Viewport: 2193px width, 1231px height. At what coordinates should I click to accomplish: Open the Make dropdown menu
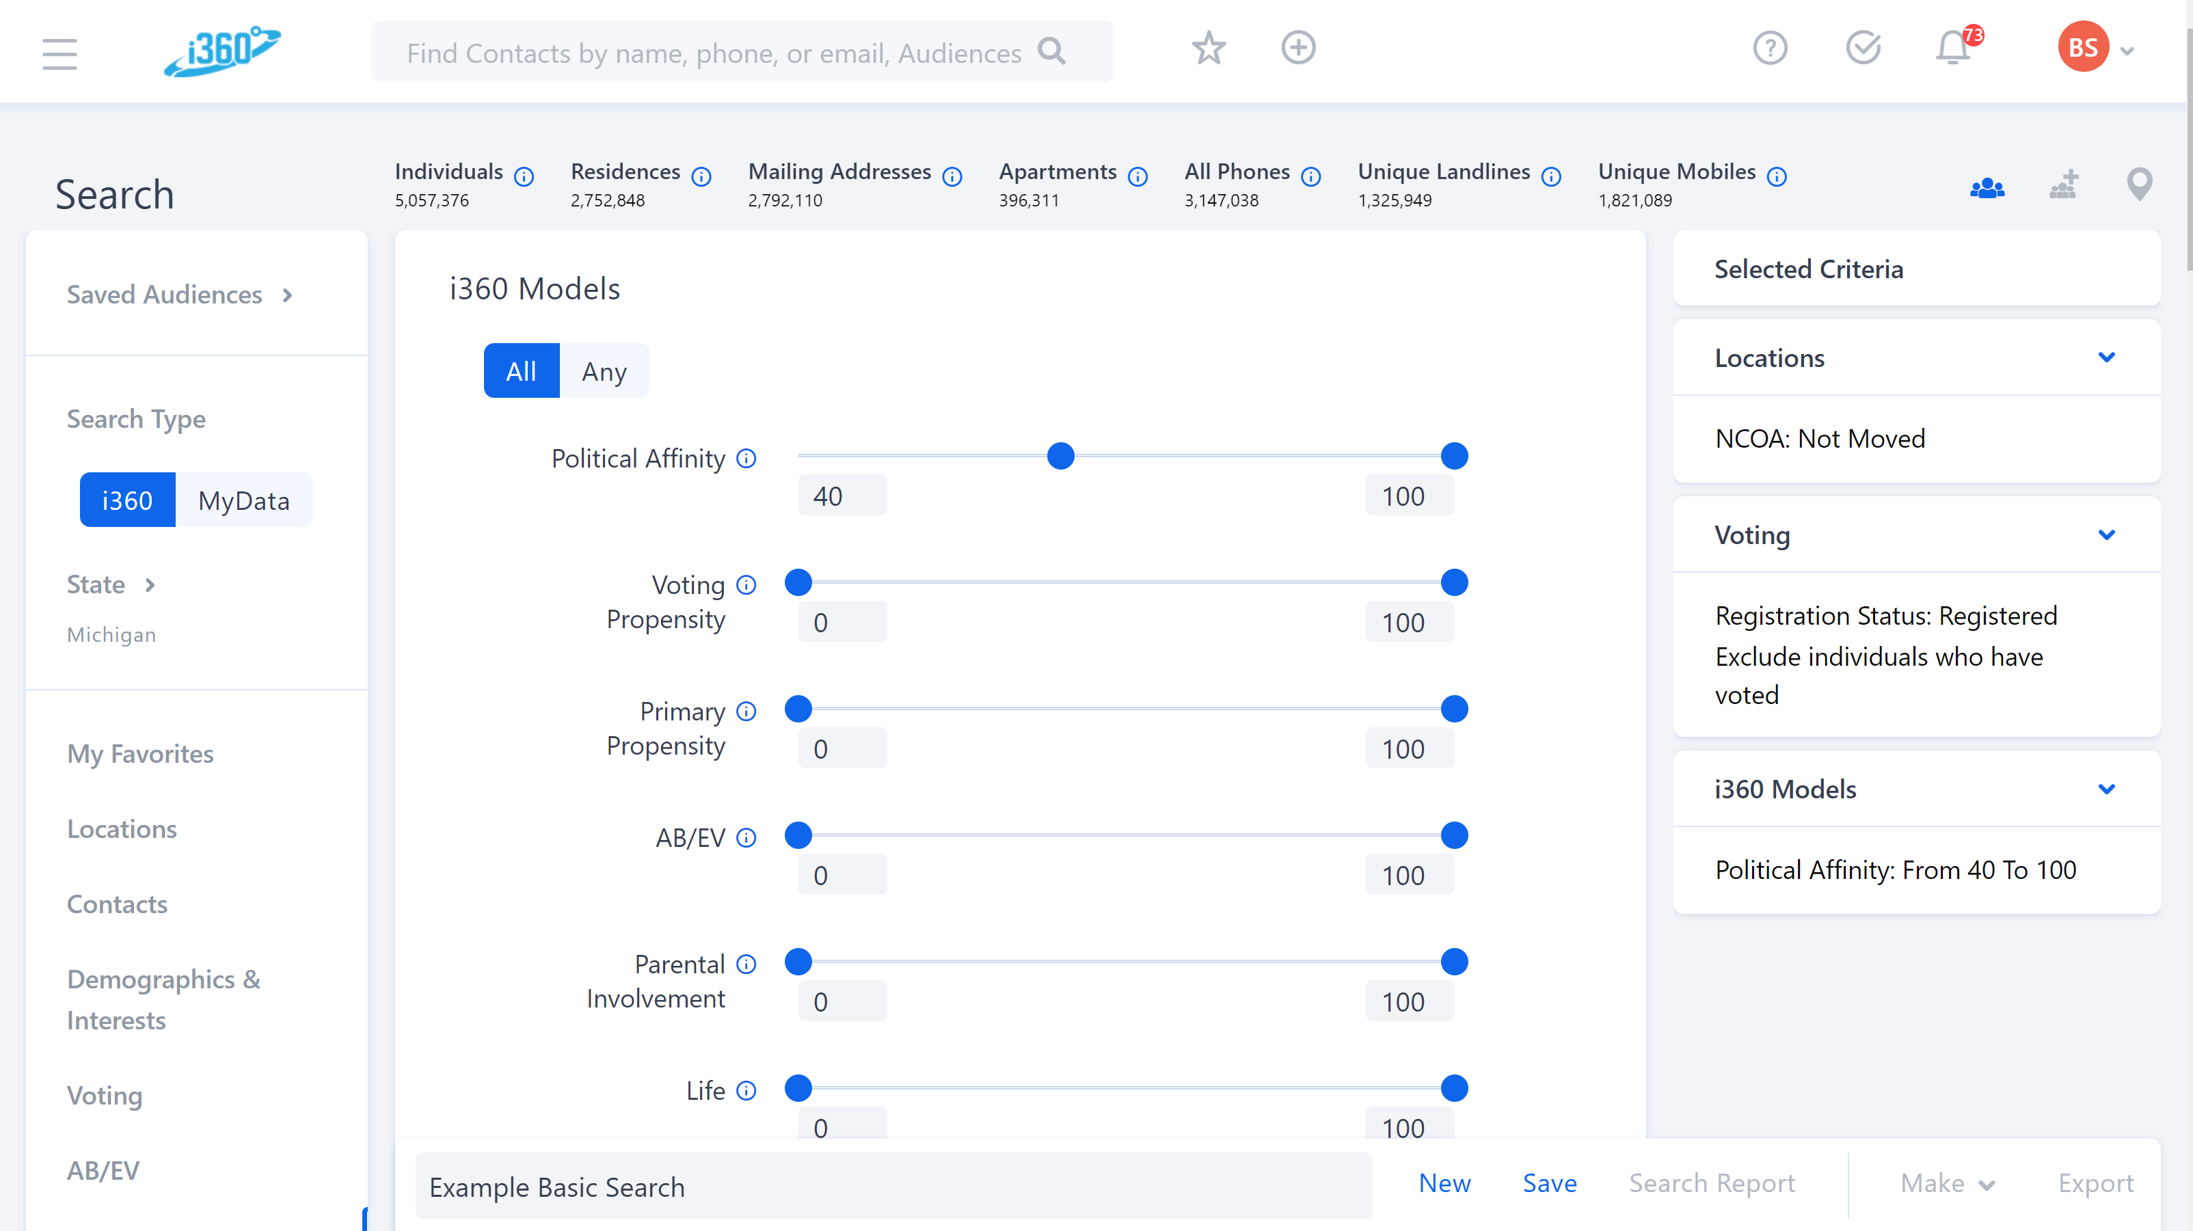1947,1183
